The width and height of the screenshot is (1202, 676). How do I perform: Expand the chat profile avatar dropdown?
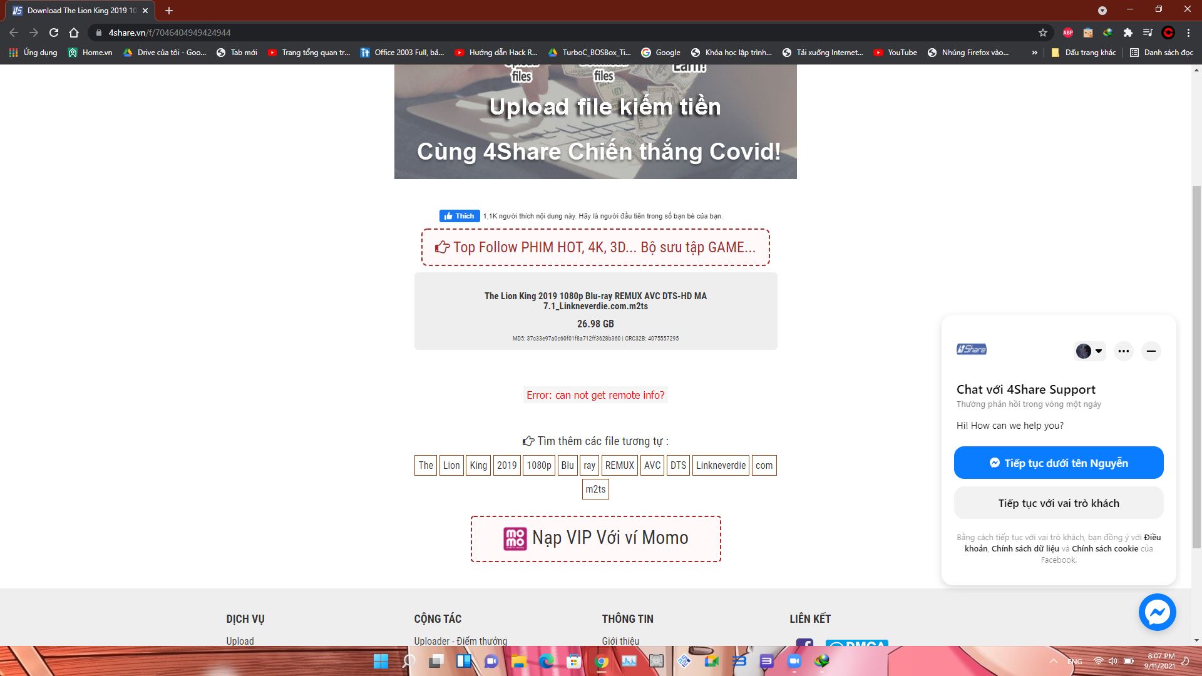tap(1089, 351)
